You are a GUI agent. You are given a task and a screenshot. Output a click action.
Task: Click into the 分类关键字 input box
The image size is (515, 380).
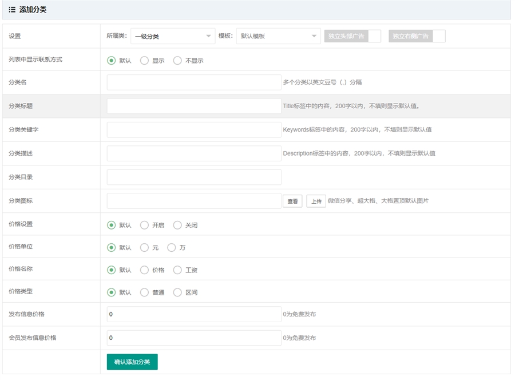[x=194, y=130]
